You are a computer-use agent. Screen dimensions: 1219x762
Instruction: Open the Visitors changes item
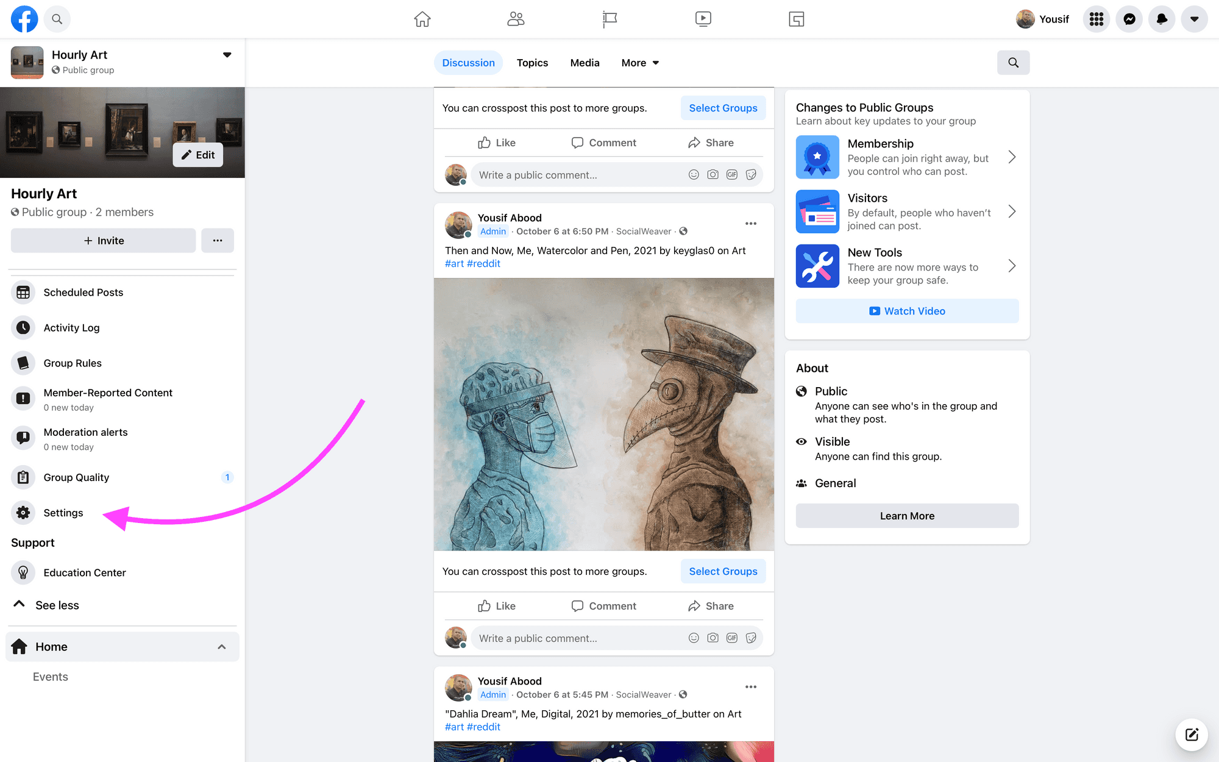coord(907,212)
